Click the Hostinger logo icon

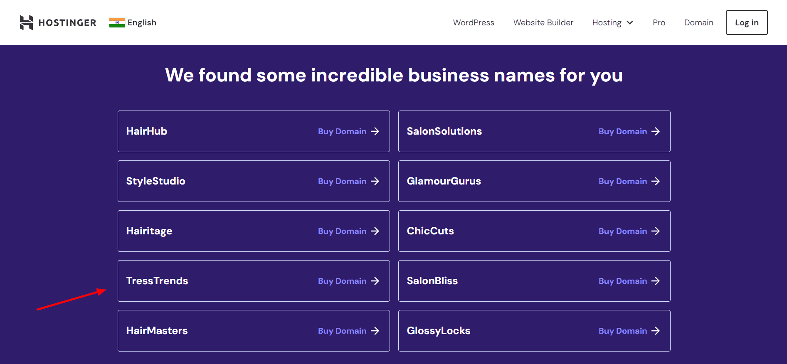(26, 22)
